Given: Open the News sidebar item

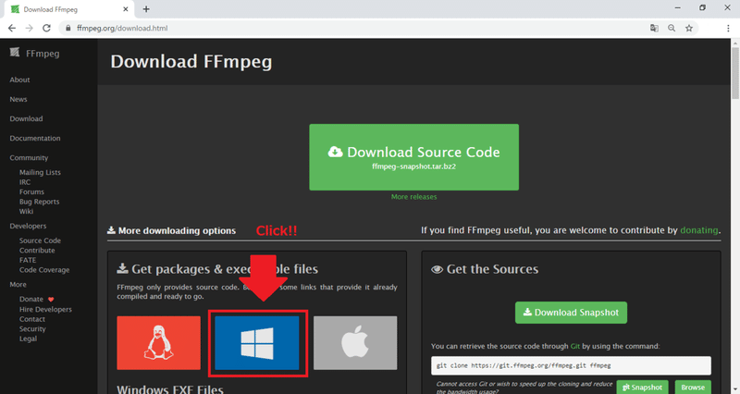Looking at the screenshot, I should click(x=18, y=99).
